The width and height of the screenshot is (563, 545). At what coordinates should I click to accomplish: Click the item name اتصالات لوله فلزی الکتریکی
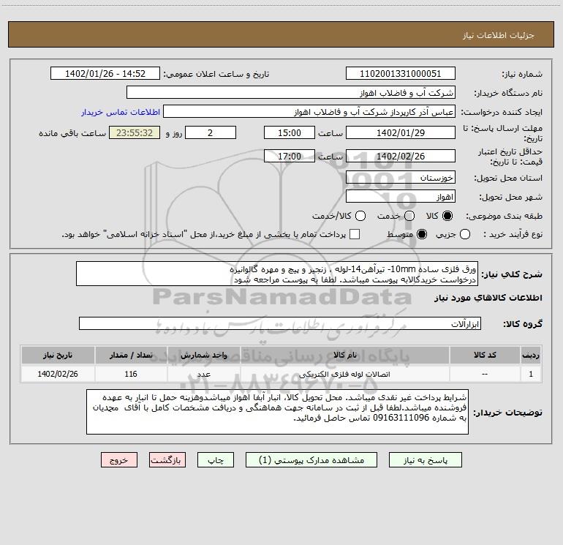coord(344,374)
